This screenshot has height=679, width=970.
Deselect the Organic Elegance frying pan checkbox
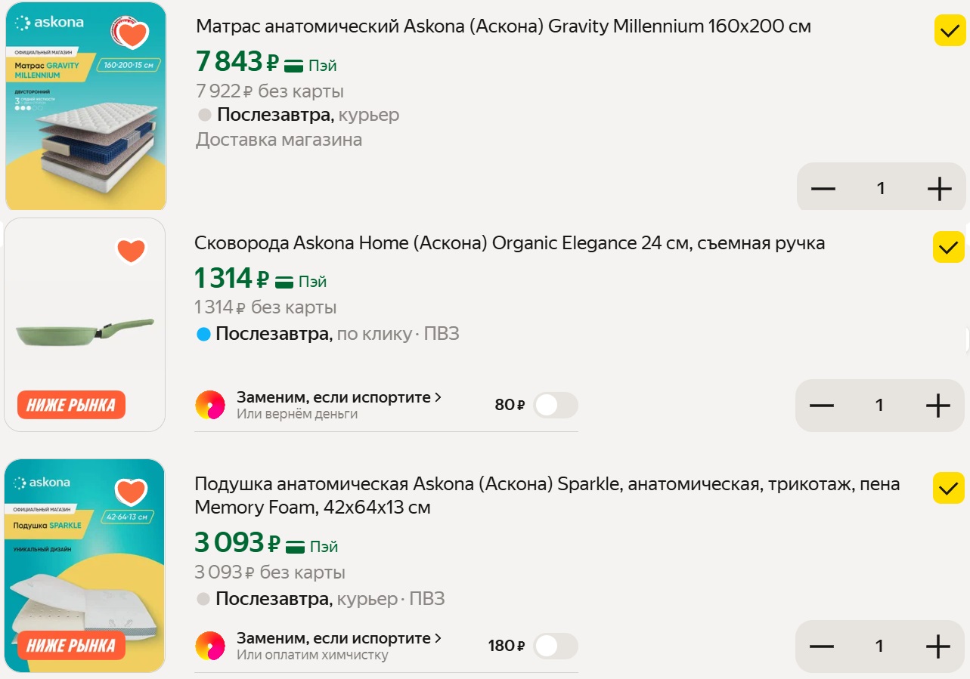(x=948, y=247)
